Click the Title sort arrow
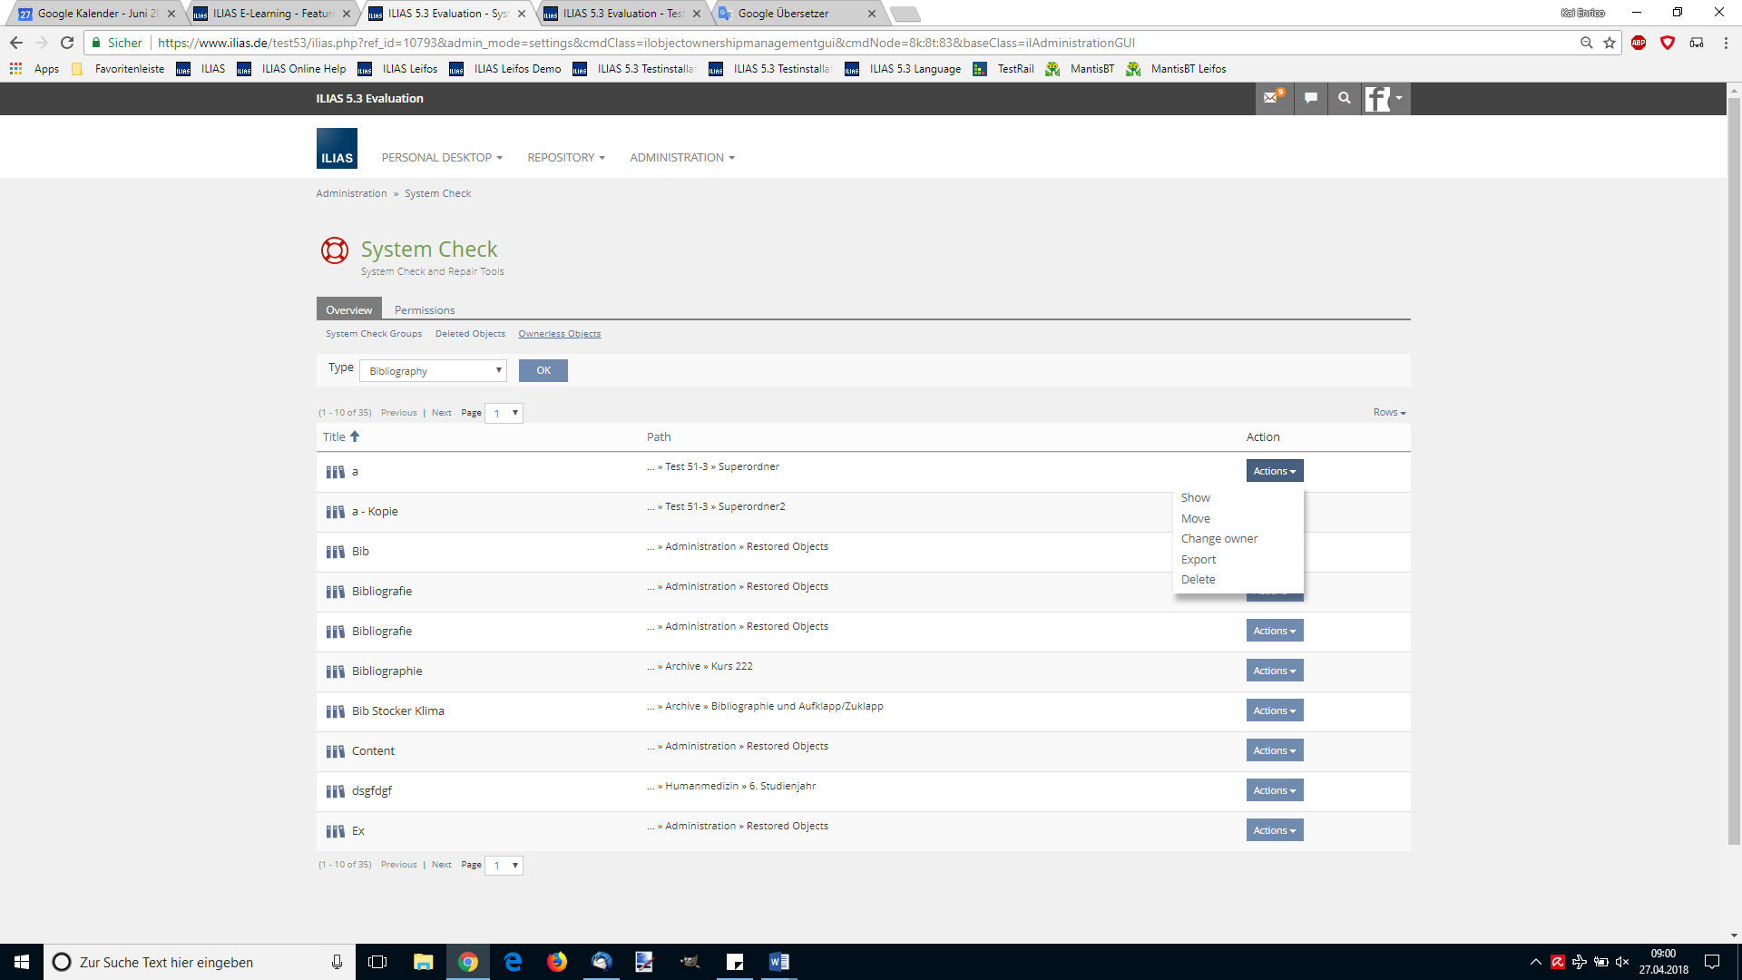1742x980 pixels. coord(355,436)
